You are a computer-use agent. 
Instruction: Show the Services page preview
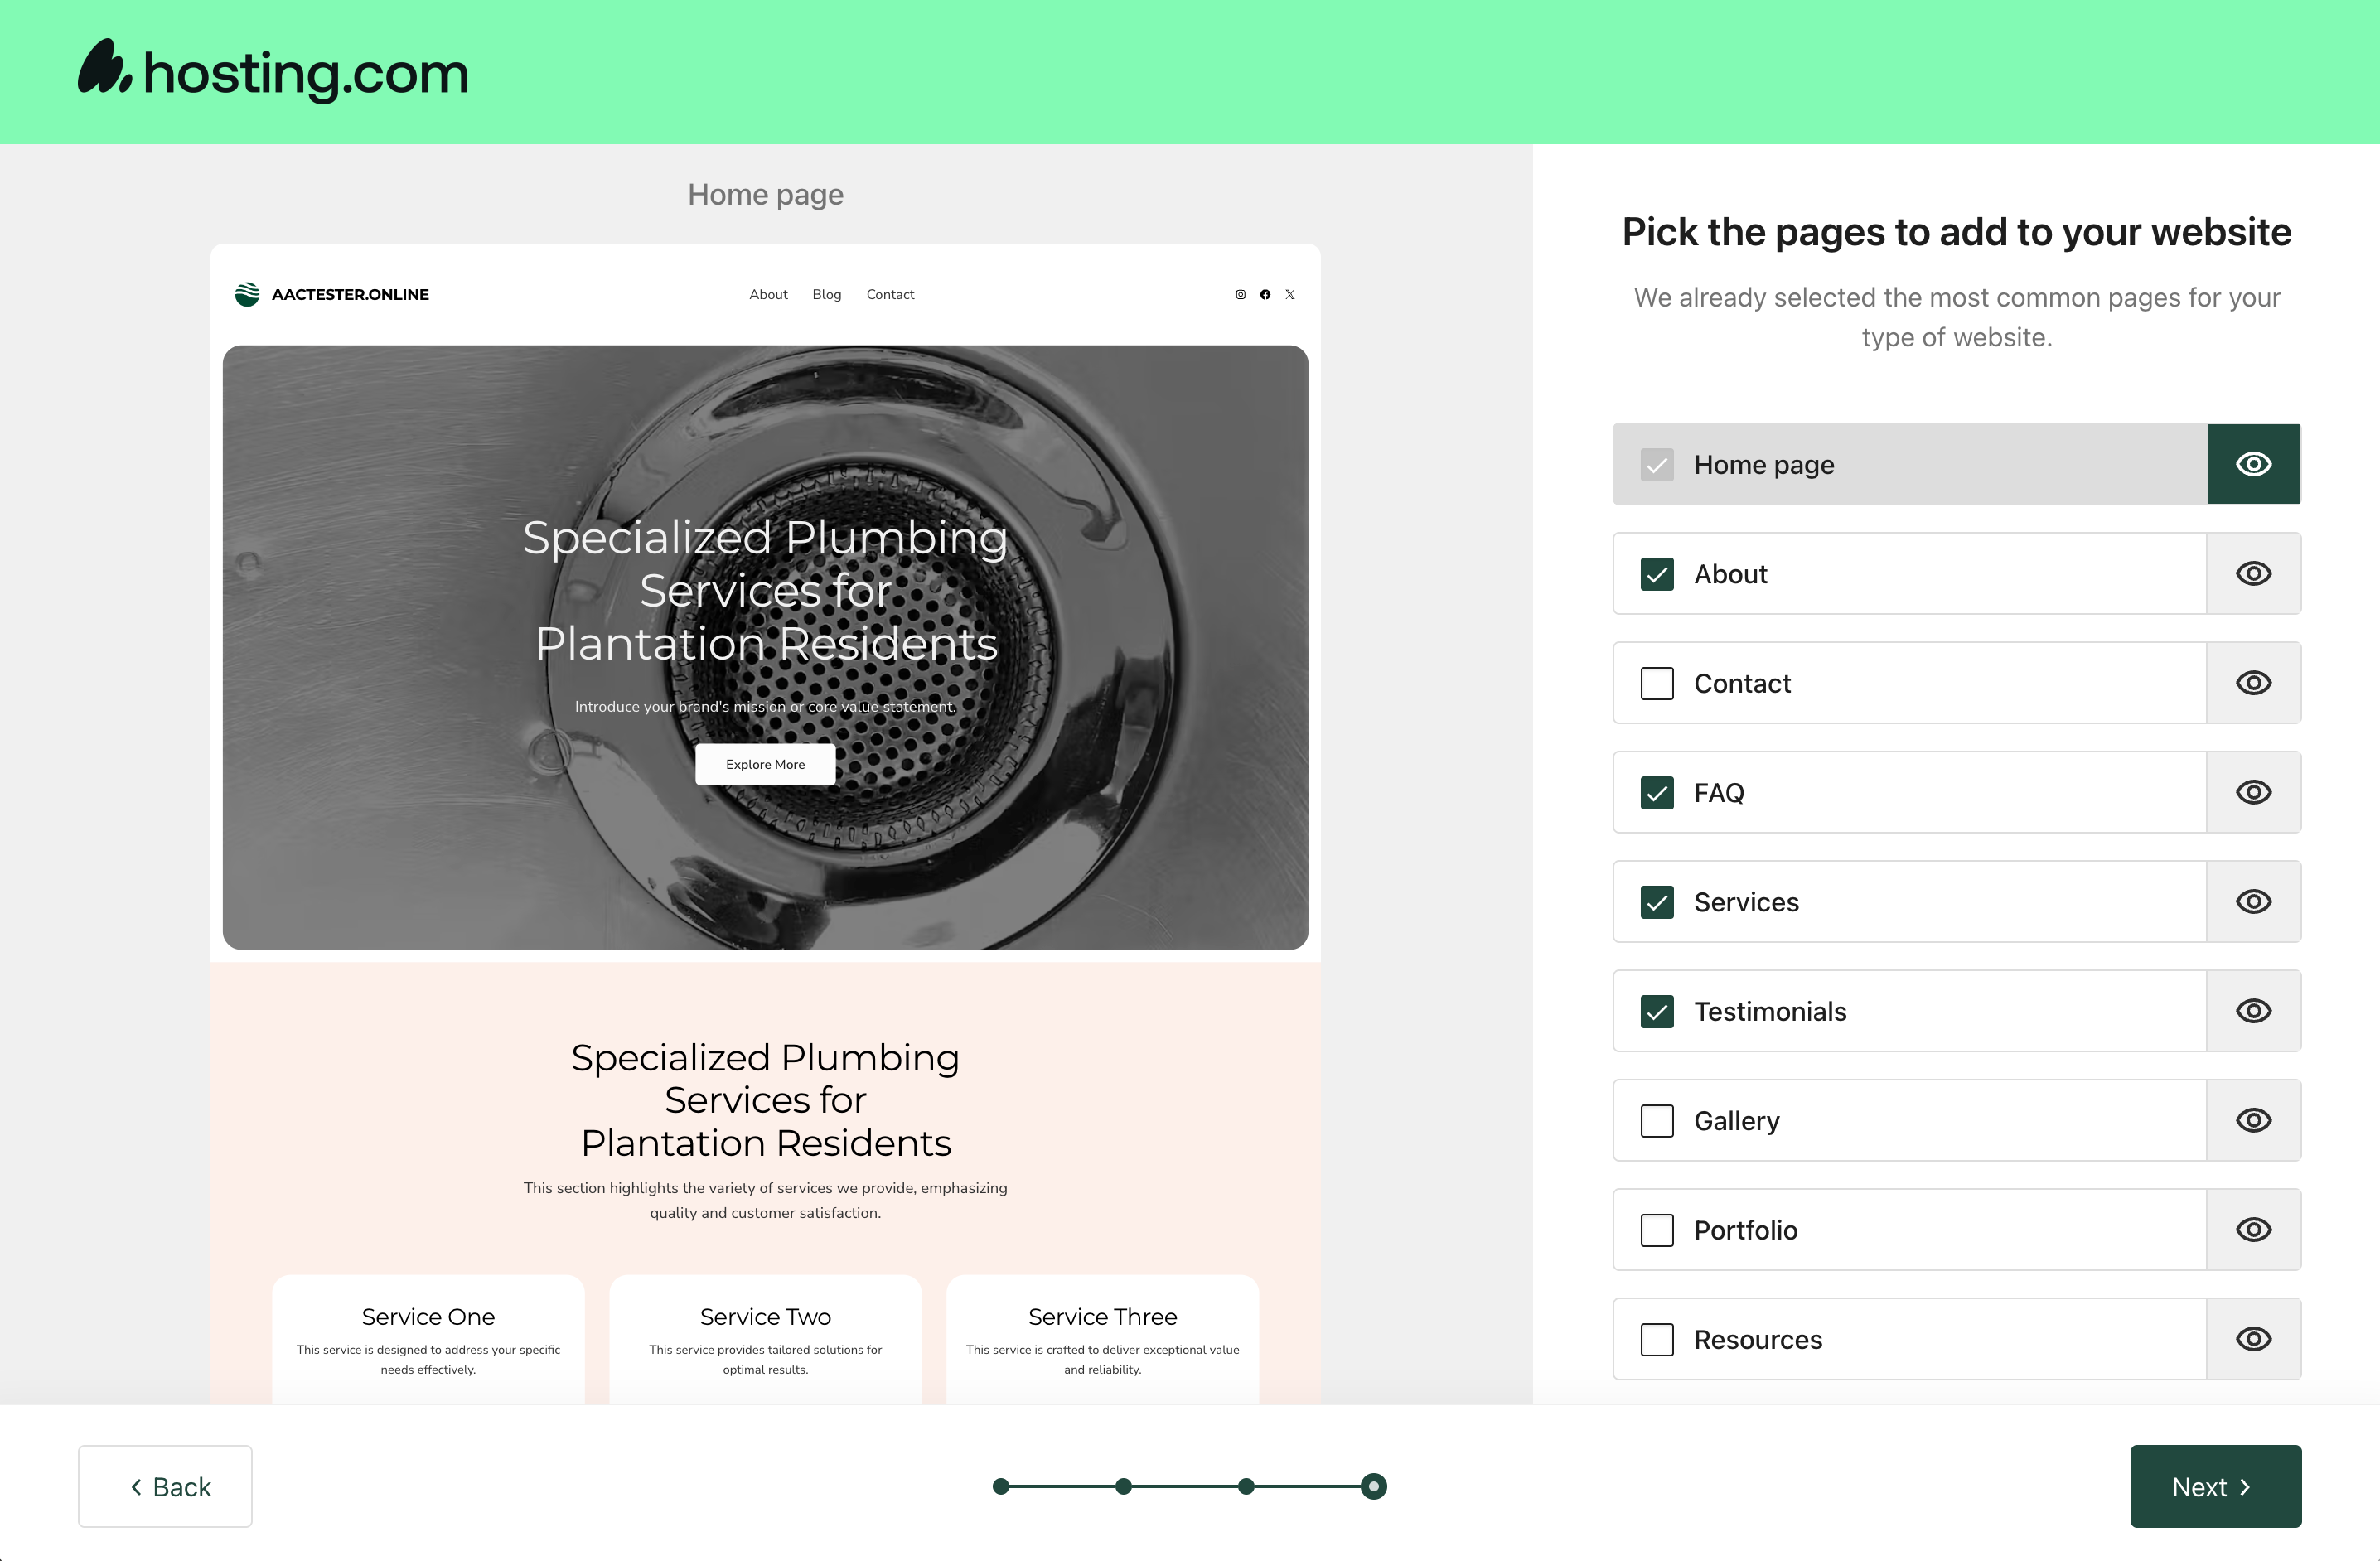2253,902
